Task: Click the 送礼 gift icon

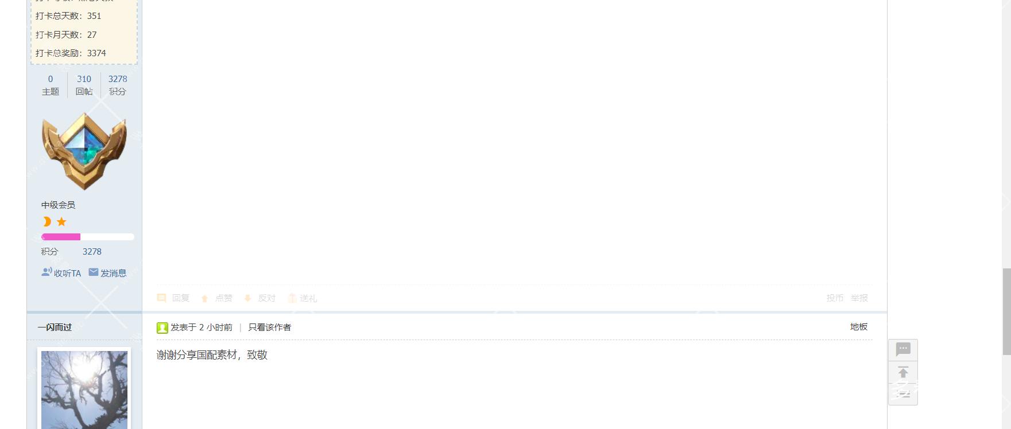Action: click(292, 298)
